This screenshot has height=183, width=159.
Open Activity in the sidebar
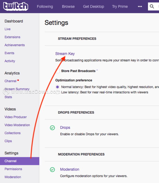[x=10, y=61]
